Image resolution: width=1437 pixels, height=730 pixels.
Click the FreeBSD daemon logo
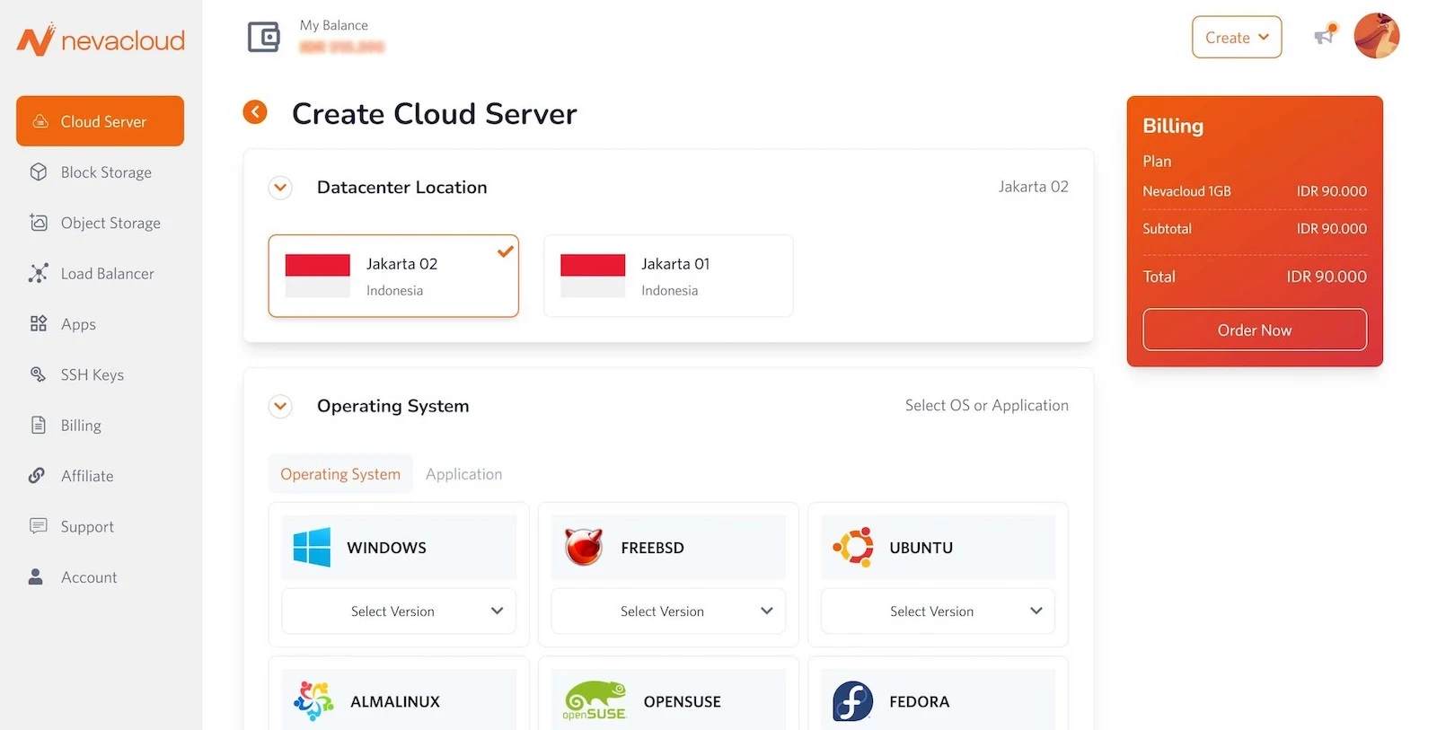pos(583,547)
